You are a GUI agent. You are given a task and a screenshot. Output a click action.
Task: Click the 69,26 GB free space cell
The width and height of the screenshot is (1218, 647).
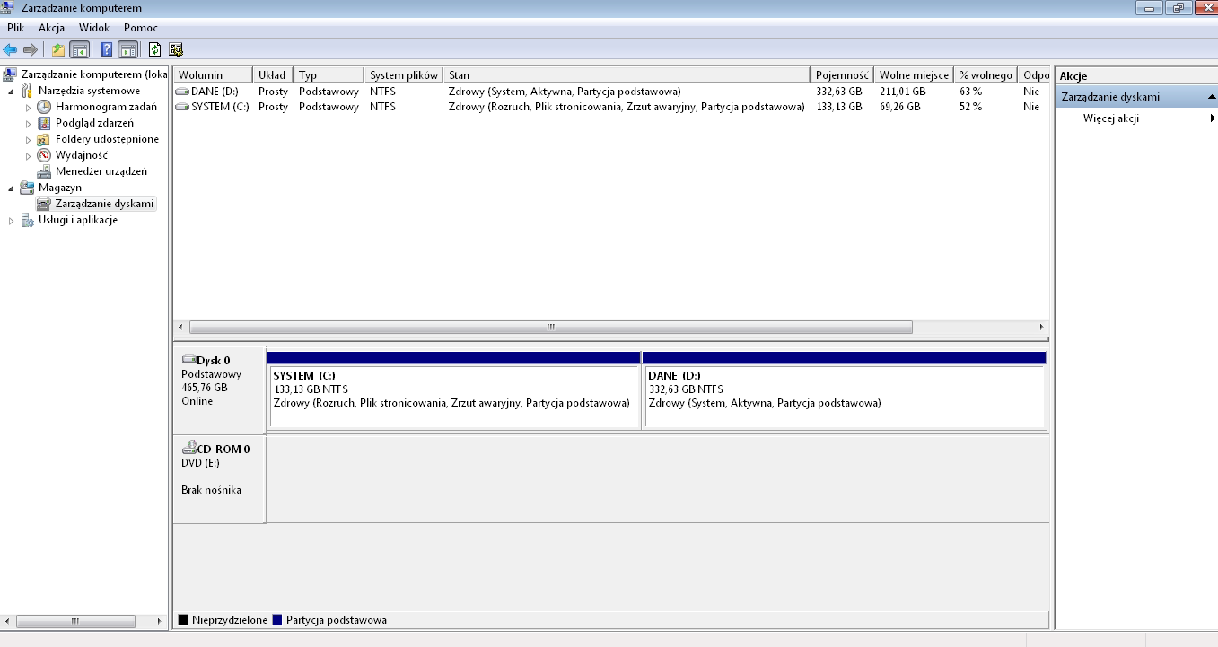coord(900,107)
